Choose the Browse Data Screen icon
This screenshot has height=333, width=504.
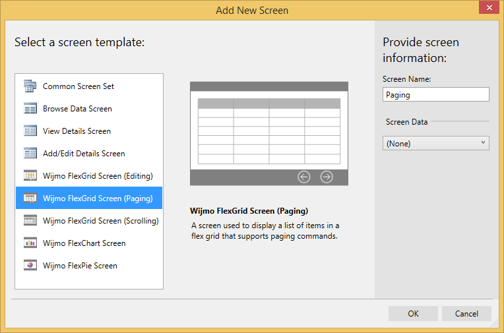point(30,109)
